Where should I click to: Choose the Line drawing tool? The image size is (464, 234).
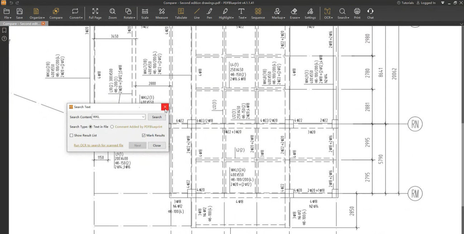(x=197, y=14)
